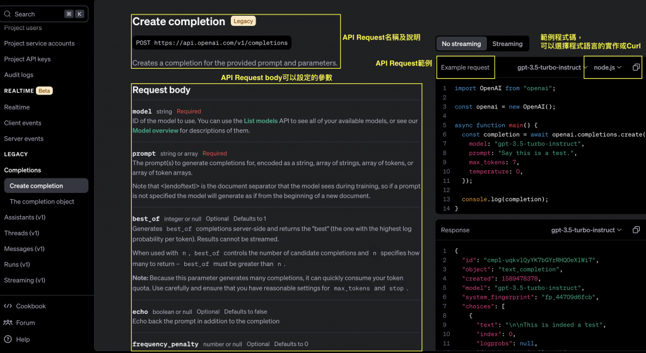The width and height of the screenshot is (646, 353).
Task: Click the temperature: 0 code line
Action: 496,171
